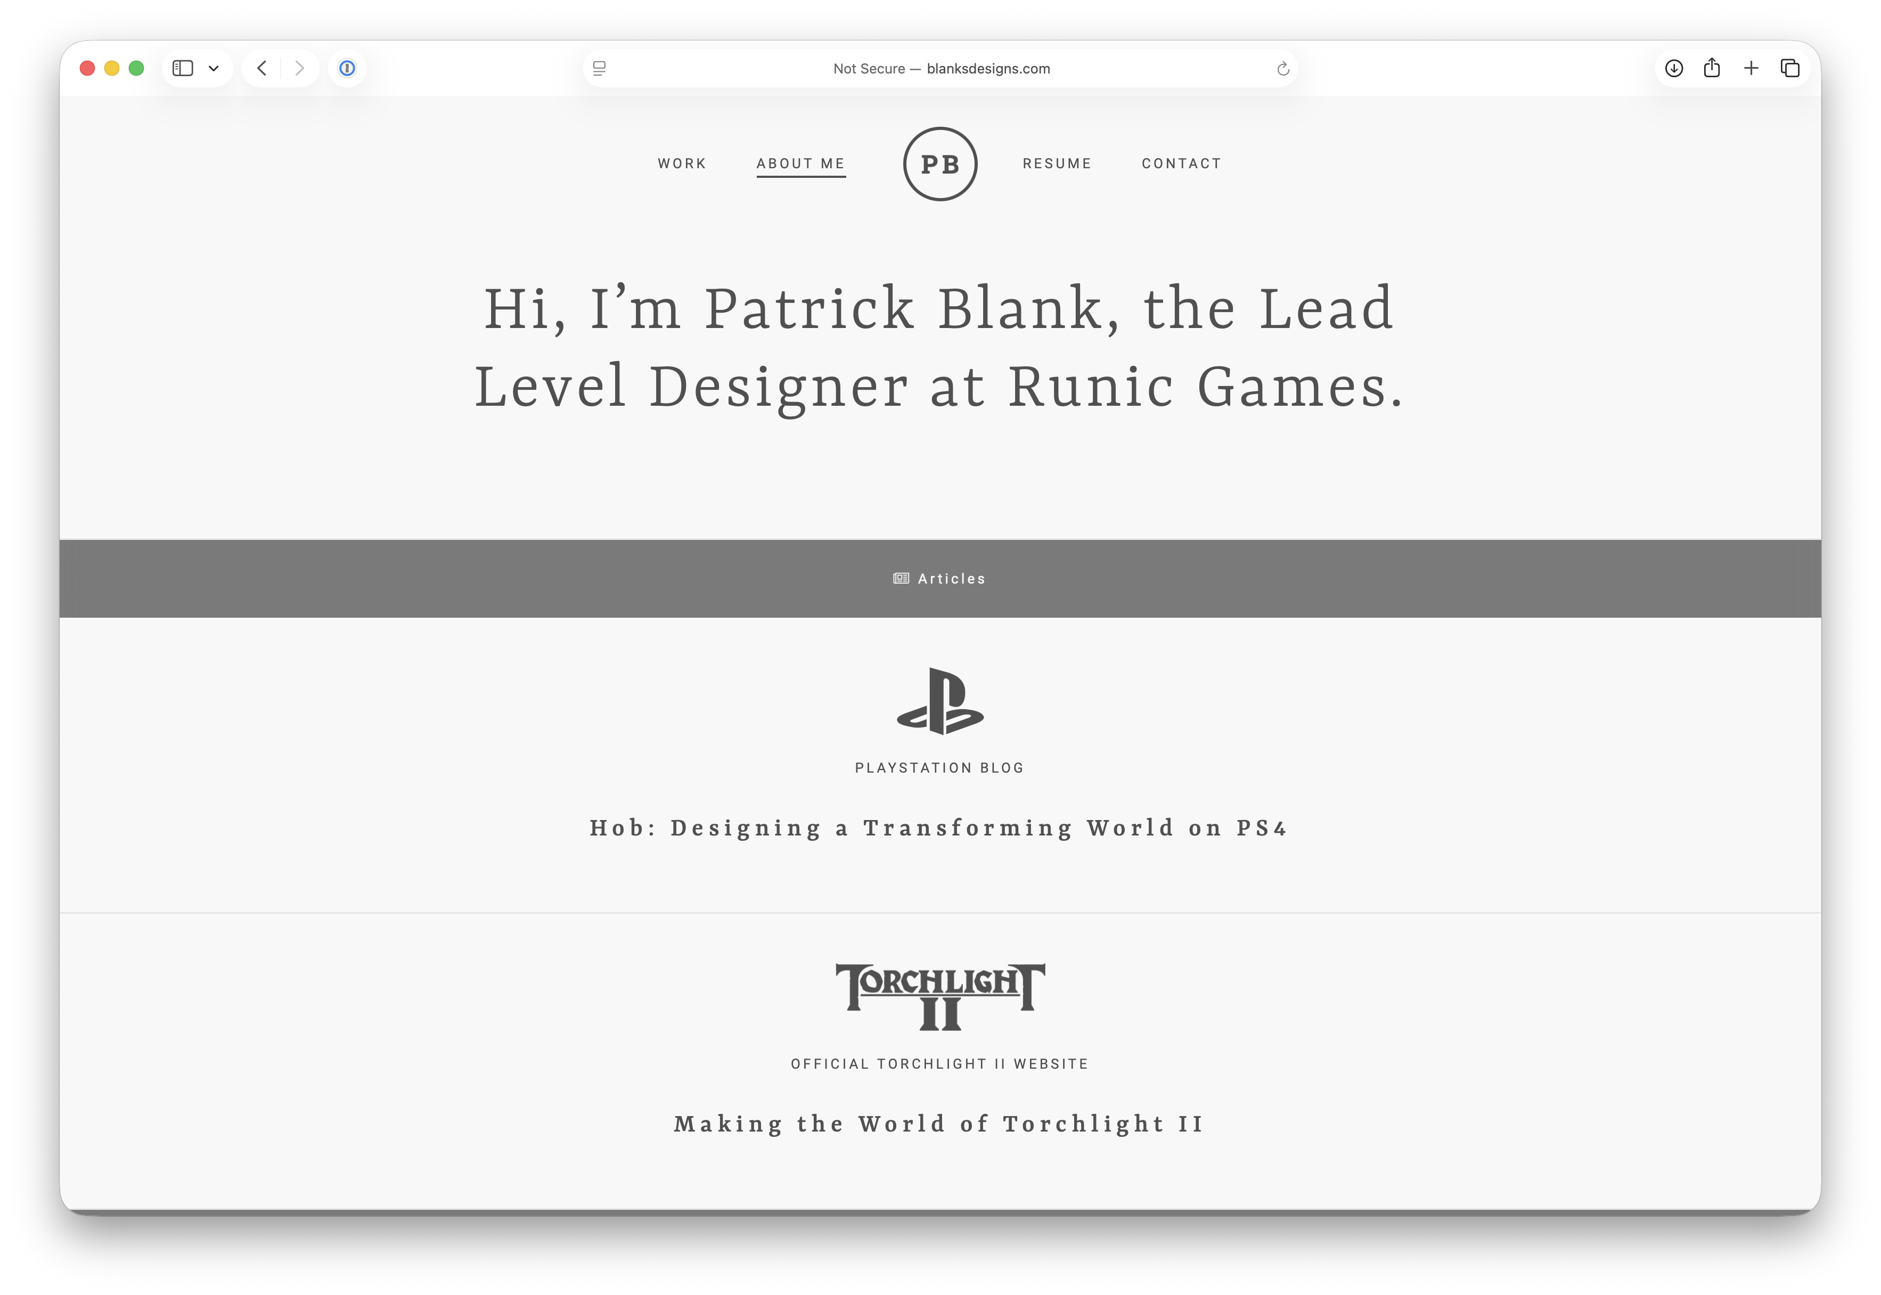
Task: Click the PB circular logo
Action: [939, 164]
